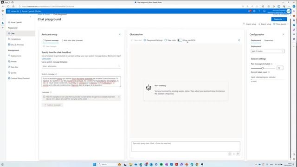Screen dimensions: 297x167
Task: Reload the page with refresh icon
Action: click(x=8, y=6)
